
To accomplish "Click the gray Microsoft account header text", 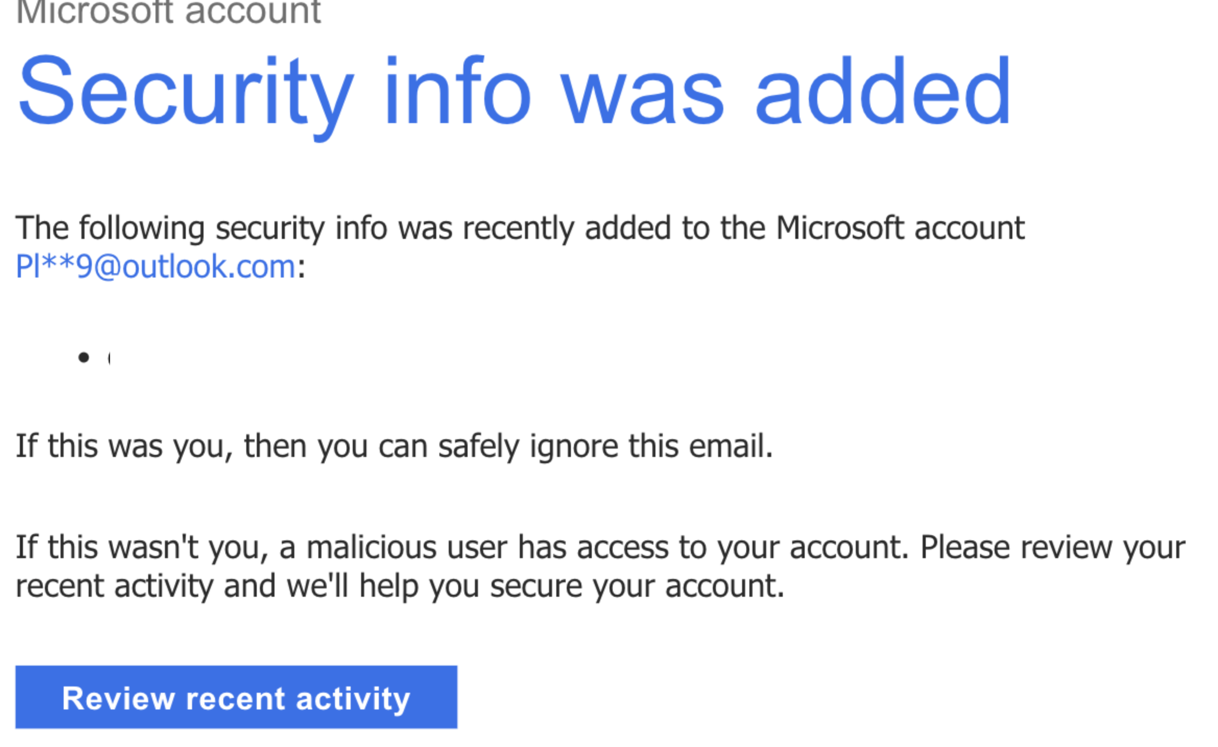I will [x=169, y=11].
